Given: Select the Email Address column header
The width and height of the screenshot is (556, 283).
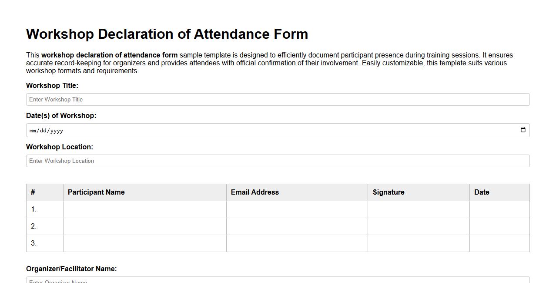Looking at the screenshot, I should [x=255, y=192].
